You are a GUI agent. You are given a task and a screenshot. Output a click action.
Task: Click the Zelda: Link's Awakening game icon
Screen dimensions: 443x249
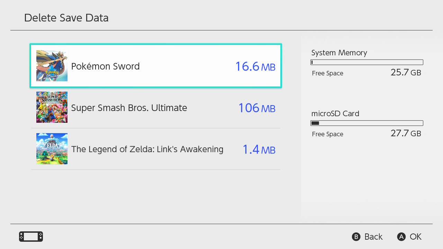[52, 148]
